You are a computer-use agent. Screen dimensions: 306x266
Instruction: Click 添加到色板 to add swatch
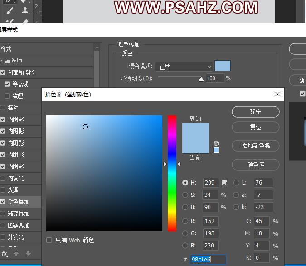coord(256,146)
